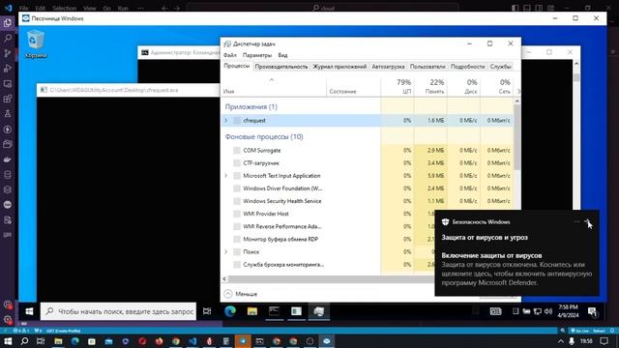Open the Параметры menu in Task Manager
This screenshot has width=619, height=348.
(257, 55)
